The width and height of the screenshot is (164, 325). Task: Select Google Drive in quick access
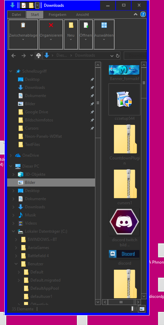[x=37, y=112]
